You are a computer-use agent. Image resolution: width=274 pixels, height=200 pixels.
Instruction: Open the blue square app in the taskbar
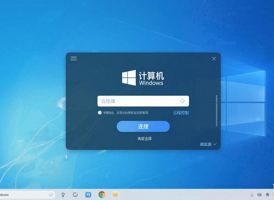coord(88,194)
